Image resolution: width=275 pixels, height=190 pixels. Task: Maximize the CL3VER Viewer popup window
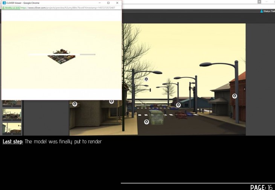[x=108, y=3]
